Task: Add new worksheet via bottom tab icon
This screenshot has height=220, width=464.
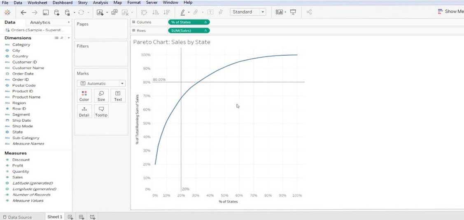Action: tap(70, 217)
